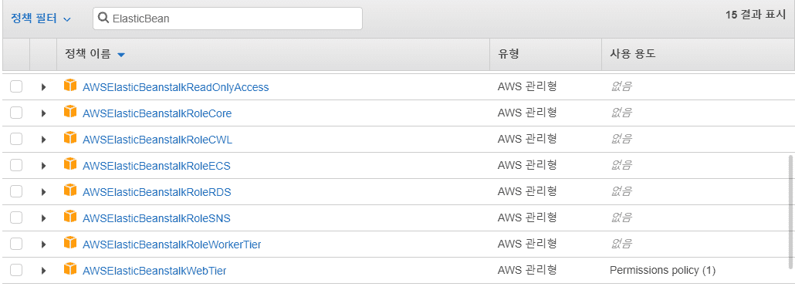The image size is (795, 290).
Task: Open the AWSElasticBeanstalkReadOnlyAccess policy link
Action: pyautogui.click(x=175, y=88)
